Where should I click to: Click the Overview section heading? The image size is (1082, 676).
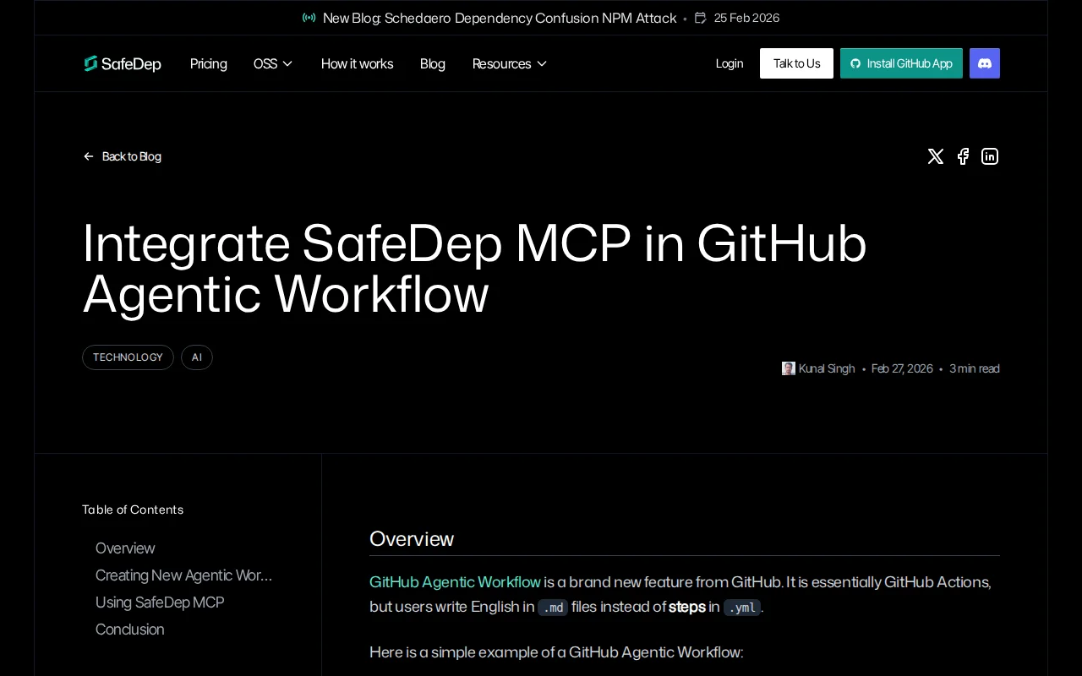click(412, 539)
